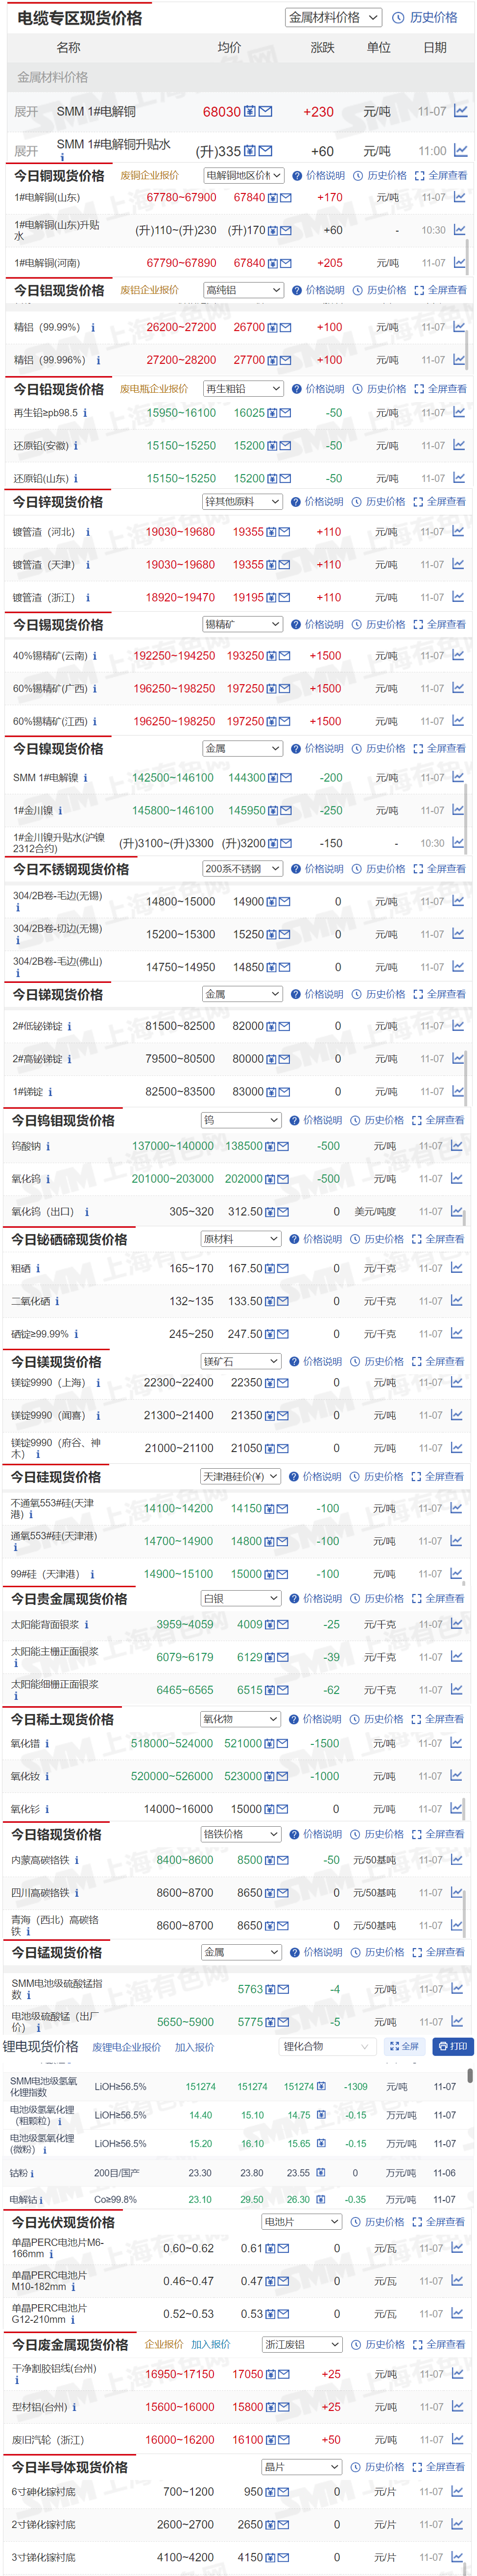This screenshot has height=2576, width=477.
Task: Open trend chart for 6寸砷化镓衬底
Action: pos(457,2491)
